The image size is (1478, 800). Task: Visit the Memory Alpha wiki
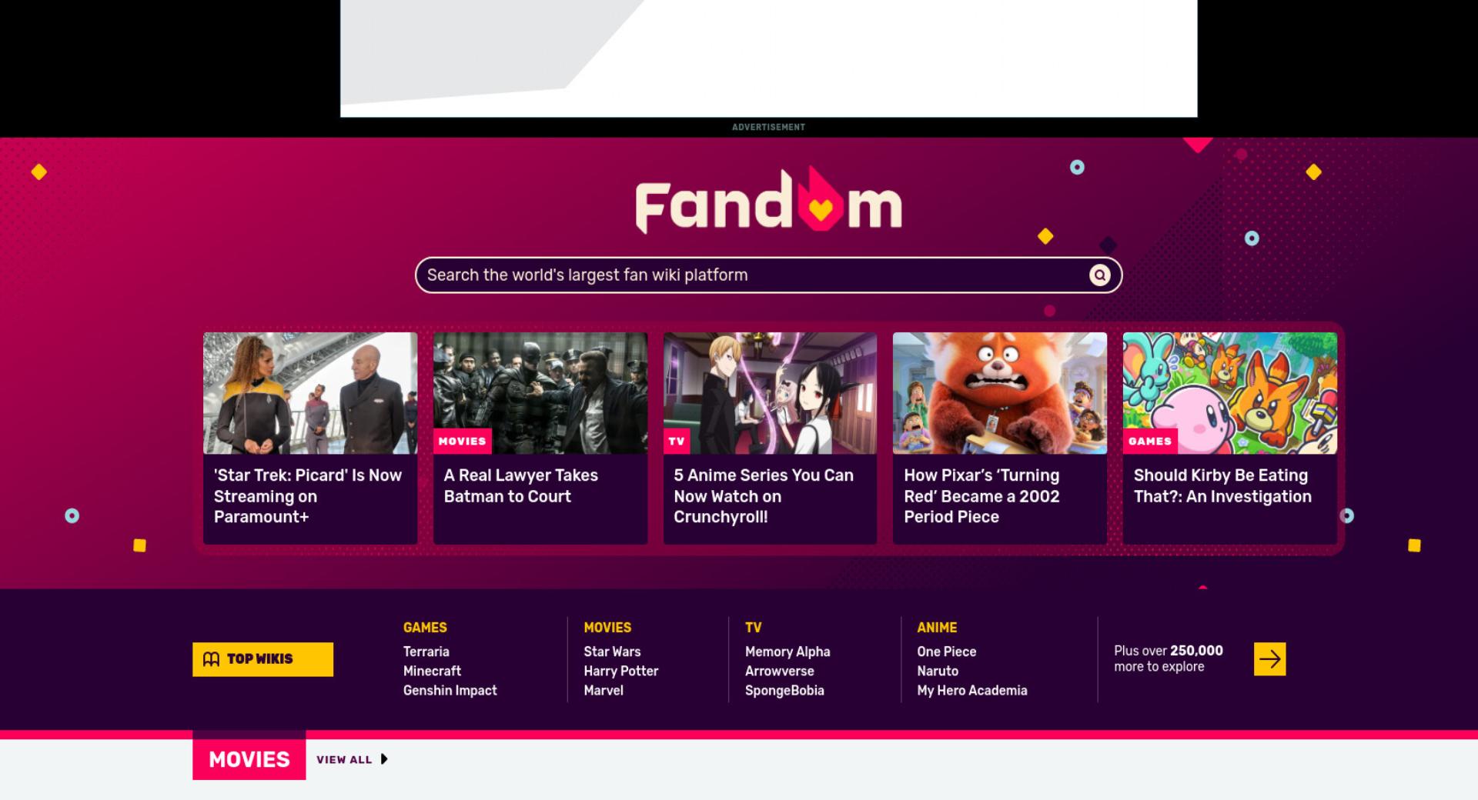tap(787, 652)
